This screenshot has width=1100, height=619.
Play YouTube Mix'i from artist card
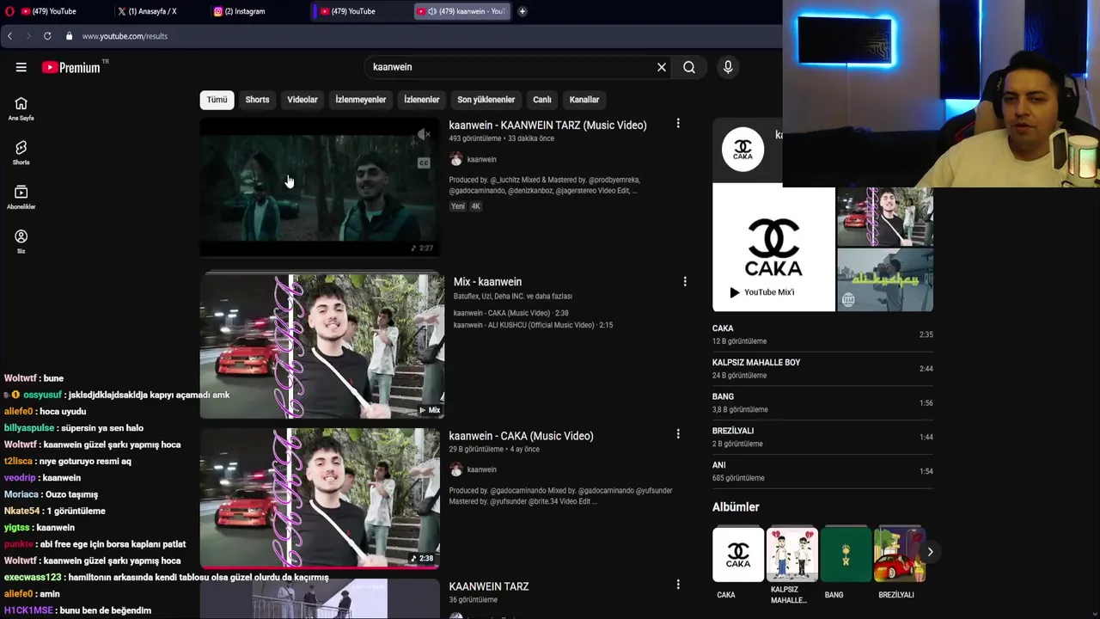[761, 292]
